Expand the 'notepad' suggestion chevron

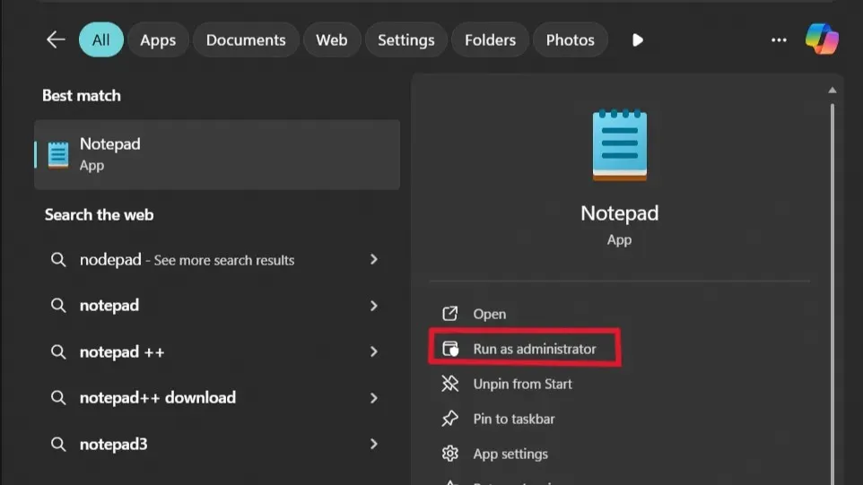pyautogui.click(x=374, y=305)
